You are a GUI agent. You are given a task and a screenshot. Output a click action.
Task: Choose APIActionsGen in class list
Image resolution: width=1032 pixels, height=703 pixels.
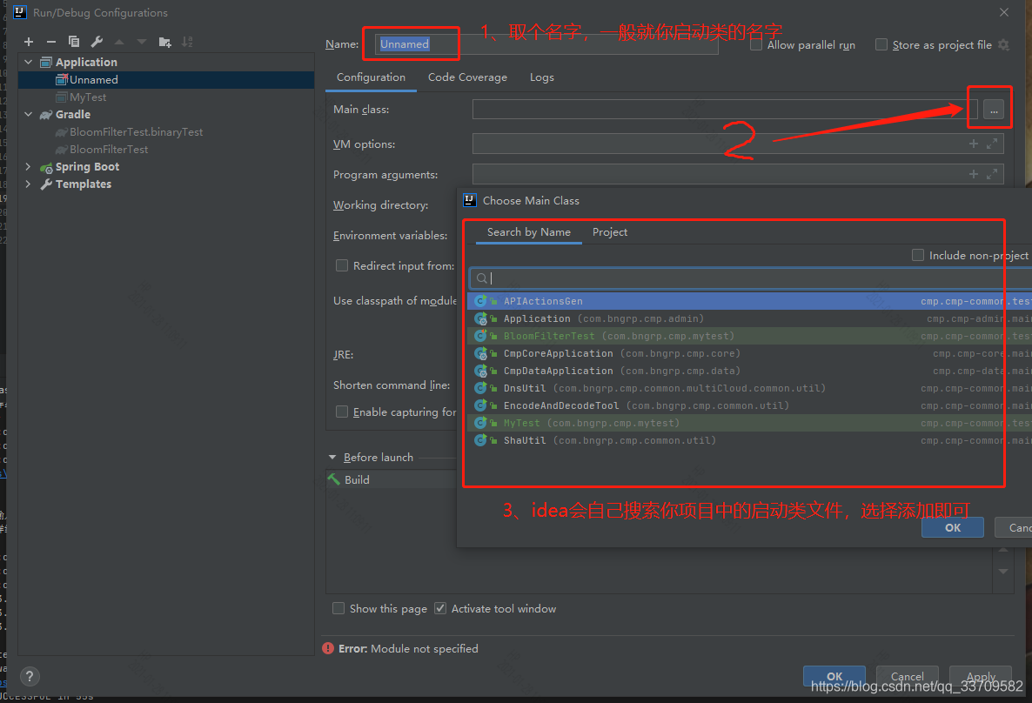pyautogui.click(x=750, y=301)
